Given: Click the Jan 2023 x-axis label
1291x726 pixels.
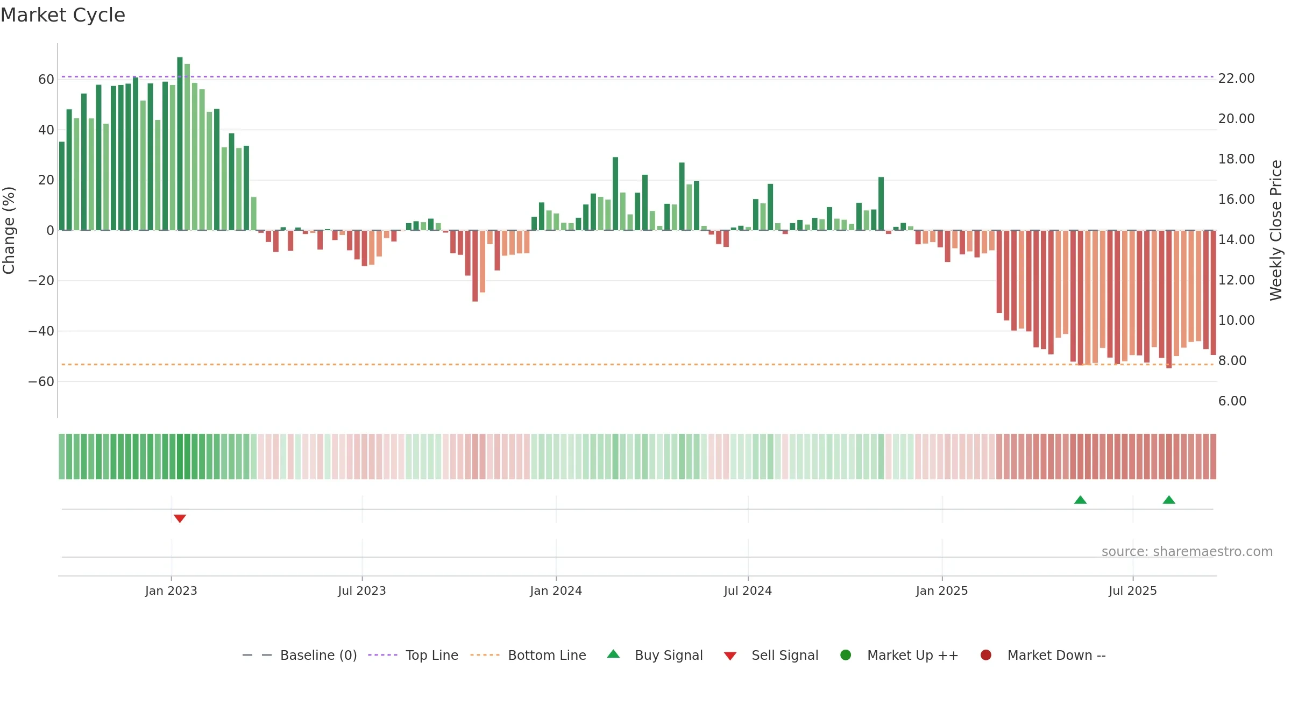Looking at the screenshot, I should pyautogui.click(x=171, y=590).
